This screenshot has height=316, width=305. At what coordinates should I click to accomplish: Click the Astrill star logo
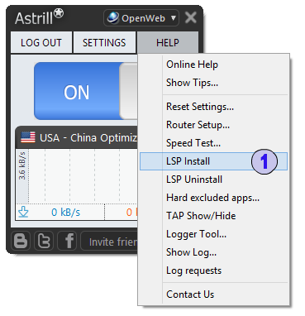(59, 13)
